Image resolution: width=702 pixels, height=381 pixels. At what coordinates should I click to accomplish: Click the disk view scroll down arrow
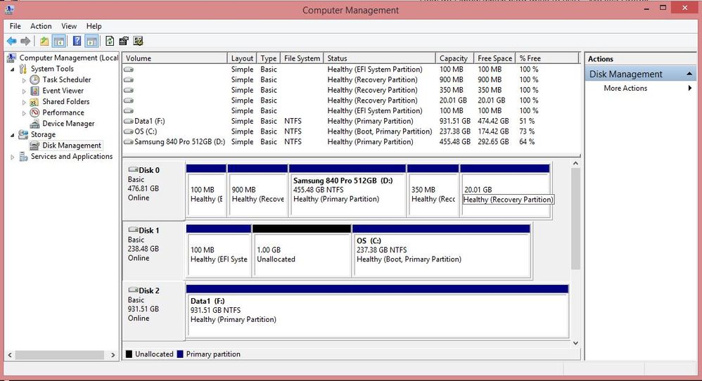(576, 343)
